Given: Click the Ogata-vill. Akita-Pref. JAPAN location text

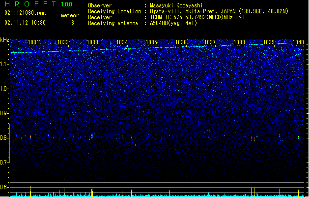Looking at the screenshot, I should [219, 11].
